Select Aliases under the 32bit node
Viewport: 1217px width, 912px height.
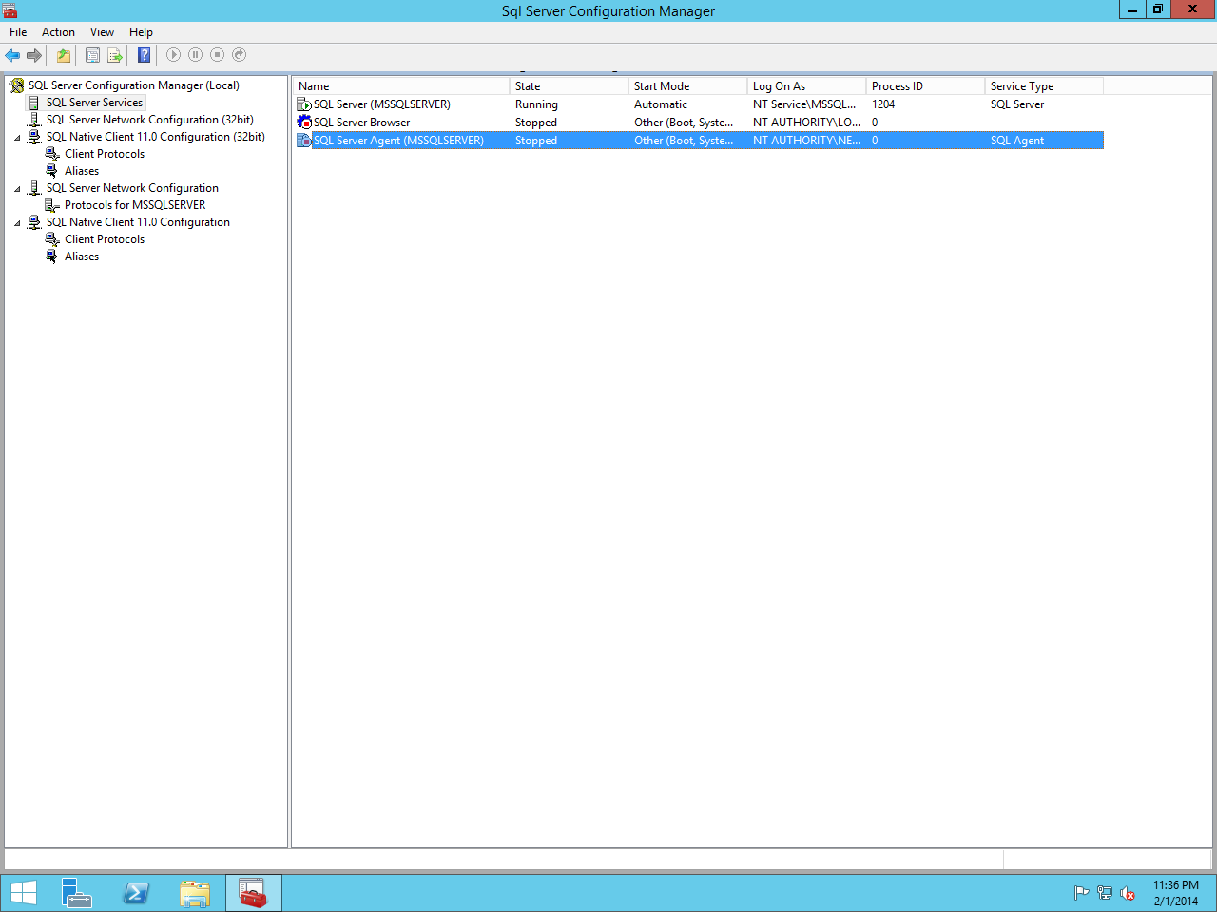(82, 171)
